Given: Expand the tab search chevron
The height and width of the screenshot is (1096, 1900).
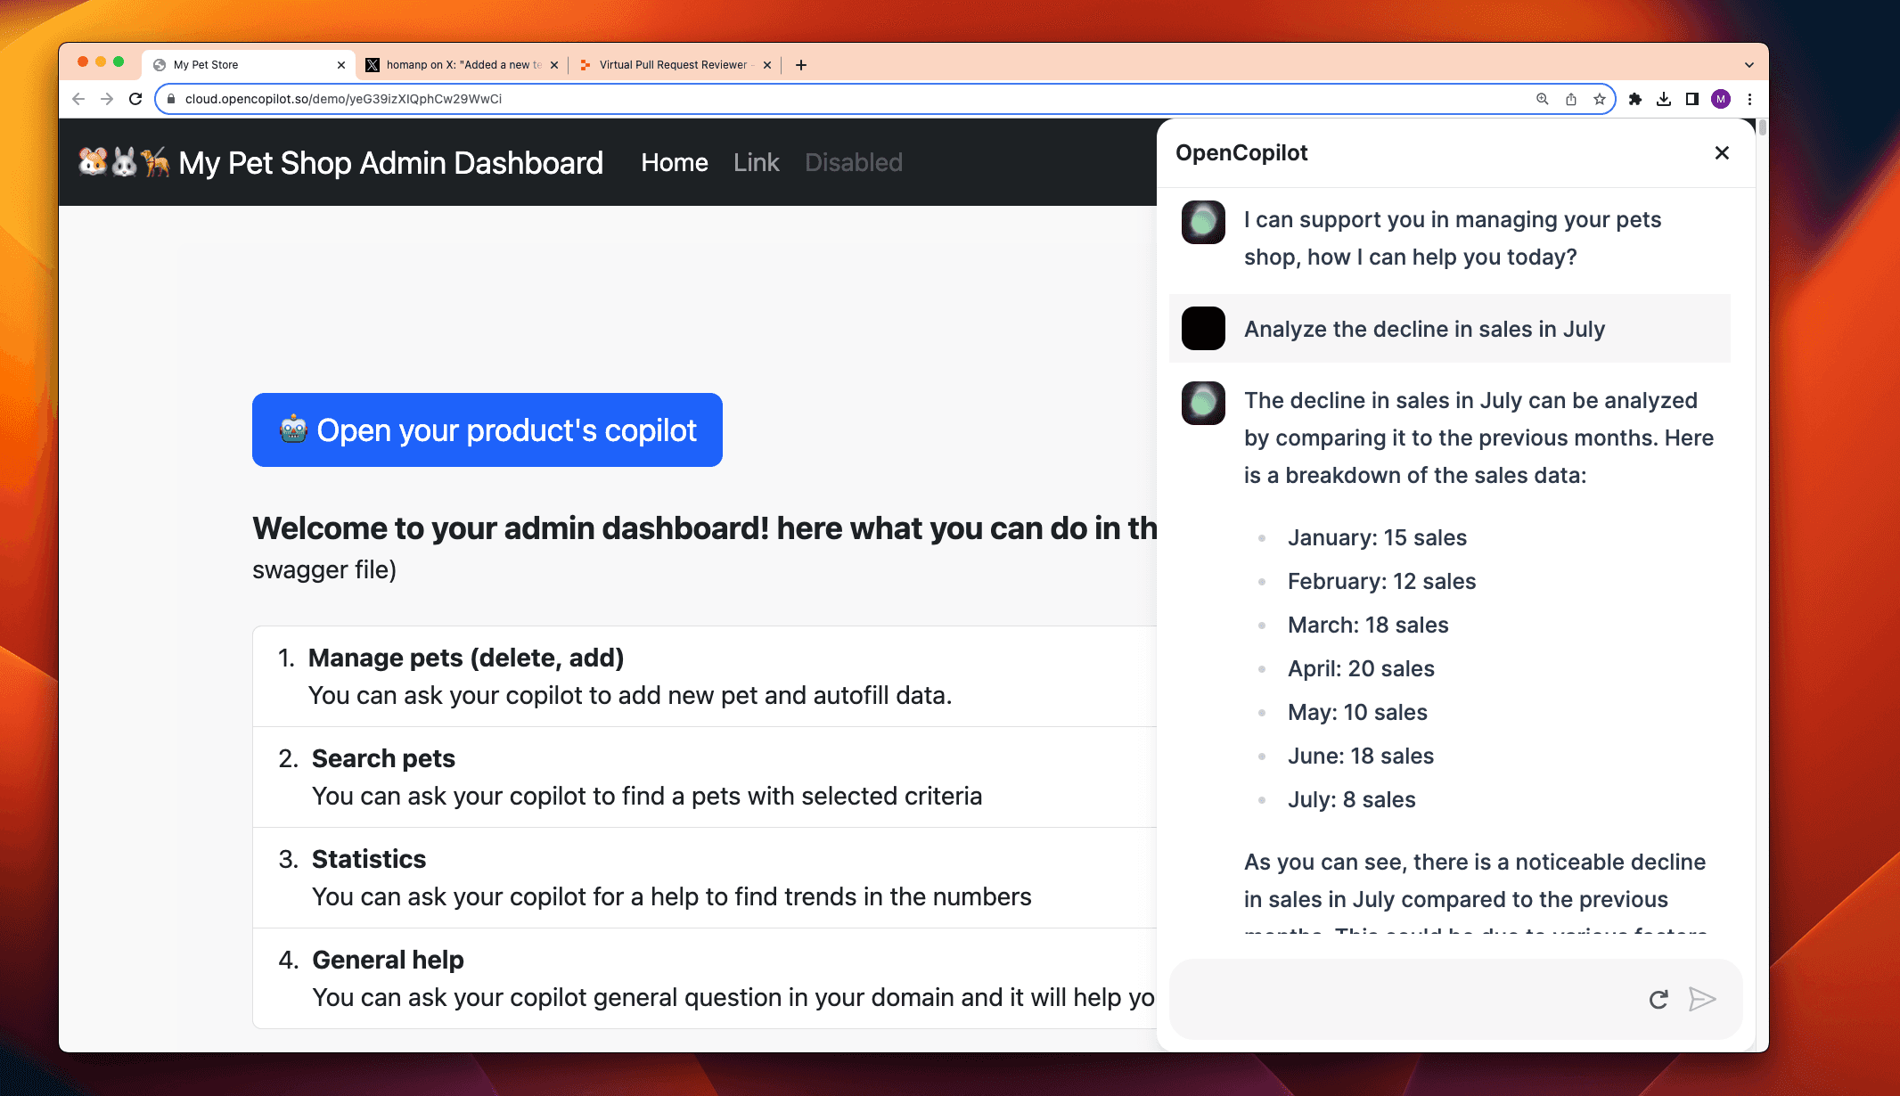Looking at the screenshot, I should [1748, 65].
